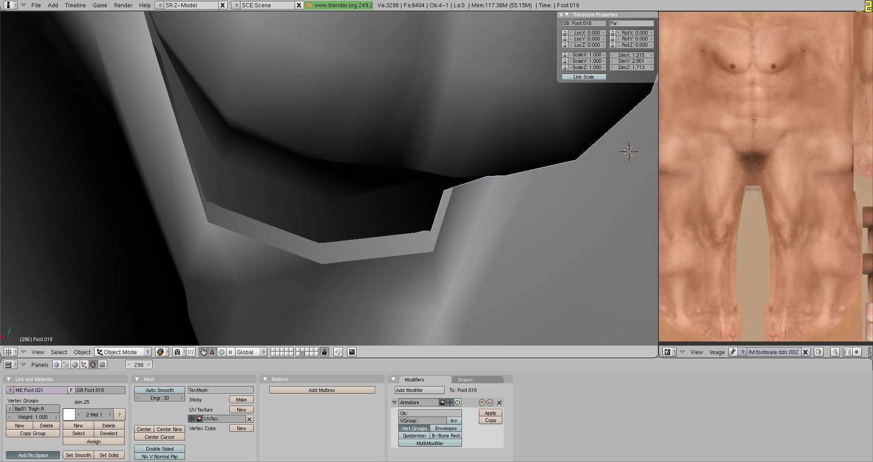The width and height of the screenshot is (873, 462).
Task: Select the scale manipulator square icon
Action: coord(230,352)
